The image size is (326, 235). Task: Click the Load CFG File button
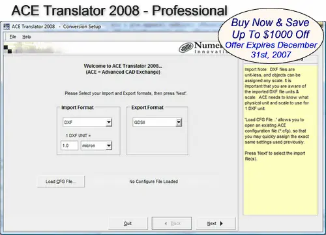click(61, 181)
